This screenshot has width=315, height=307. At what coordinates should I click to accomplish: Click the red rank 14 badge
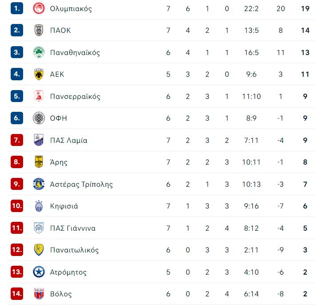point(17,294)
